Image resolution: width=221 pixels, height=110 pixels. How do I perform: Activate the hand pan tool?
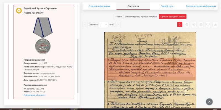click(x=187, y=24)
